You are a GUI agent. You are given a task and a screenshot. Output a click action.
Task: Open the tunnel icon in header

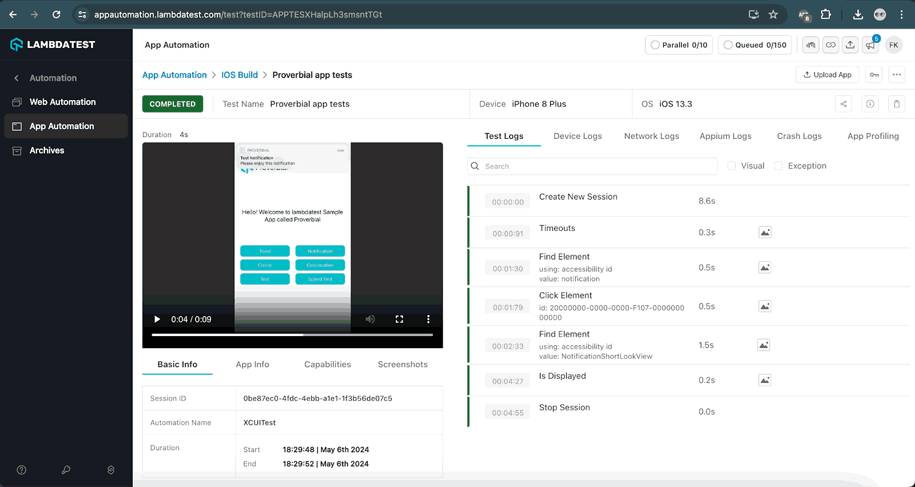pos(811,45)
